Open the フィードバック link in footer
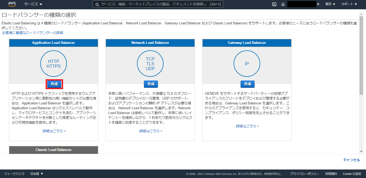 [x=14, y=174]
